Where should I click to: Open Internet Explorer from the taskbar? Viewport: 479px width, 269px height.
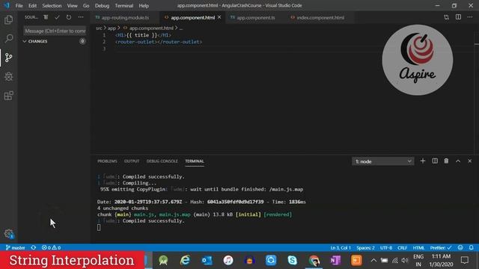click(185, 260)
